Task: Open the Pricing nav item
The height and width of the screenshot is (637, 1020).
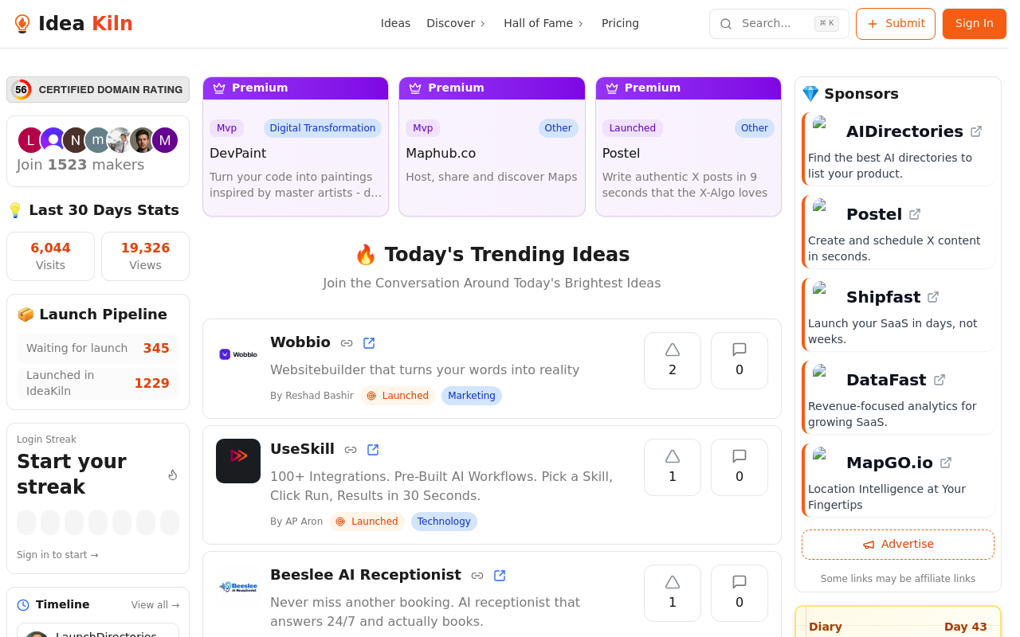Action: tap(620, 23)
